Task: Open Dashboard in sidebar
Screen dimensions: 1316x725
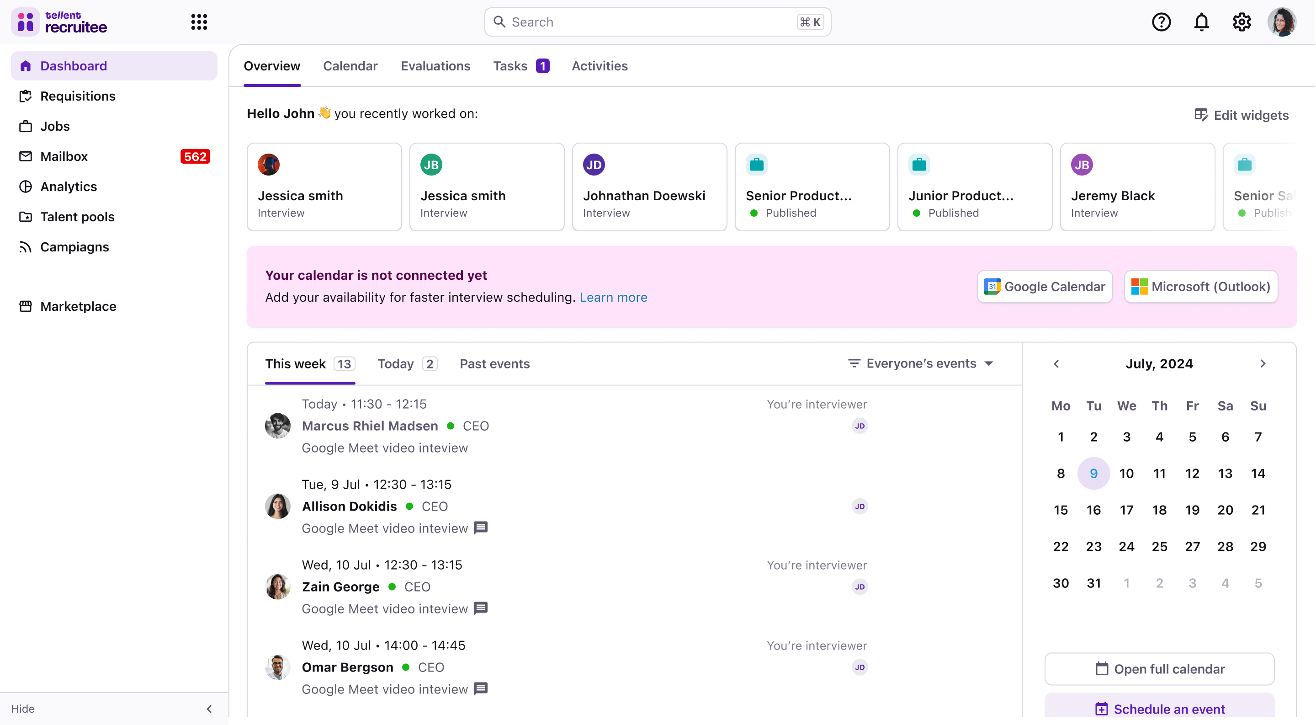Action: 114,66
